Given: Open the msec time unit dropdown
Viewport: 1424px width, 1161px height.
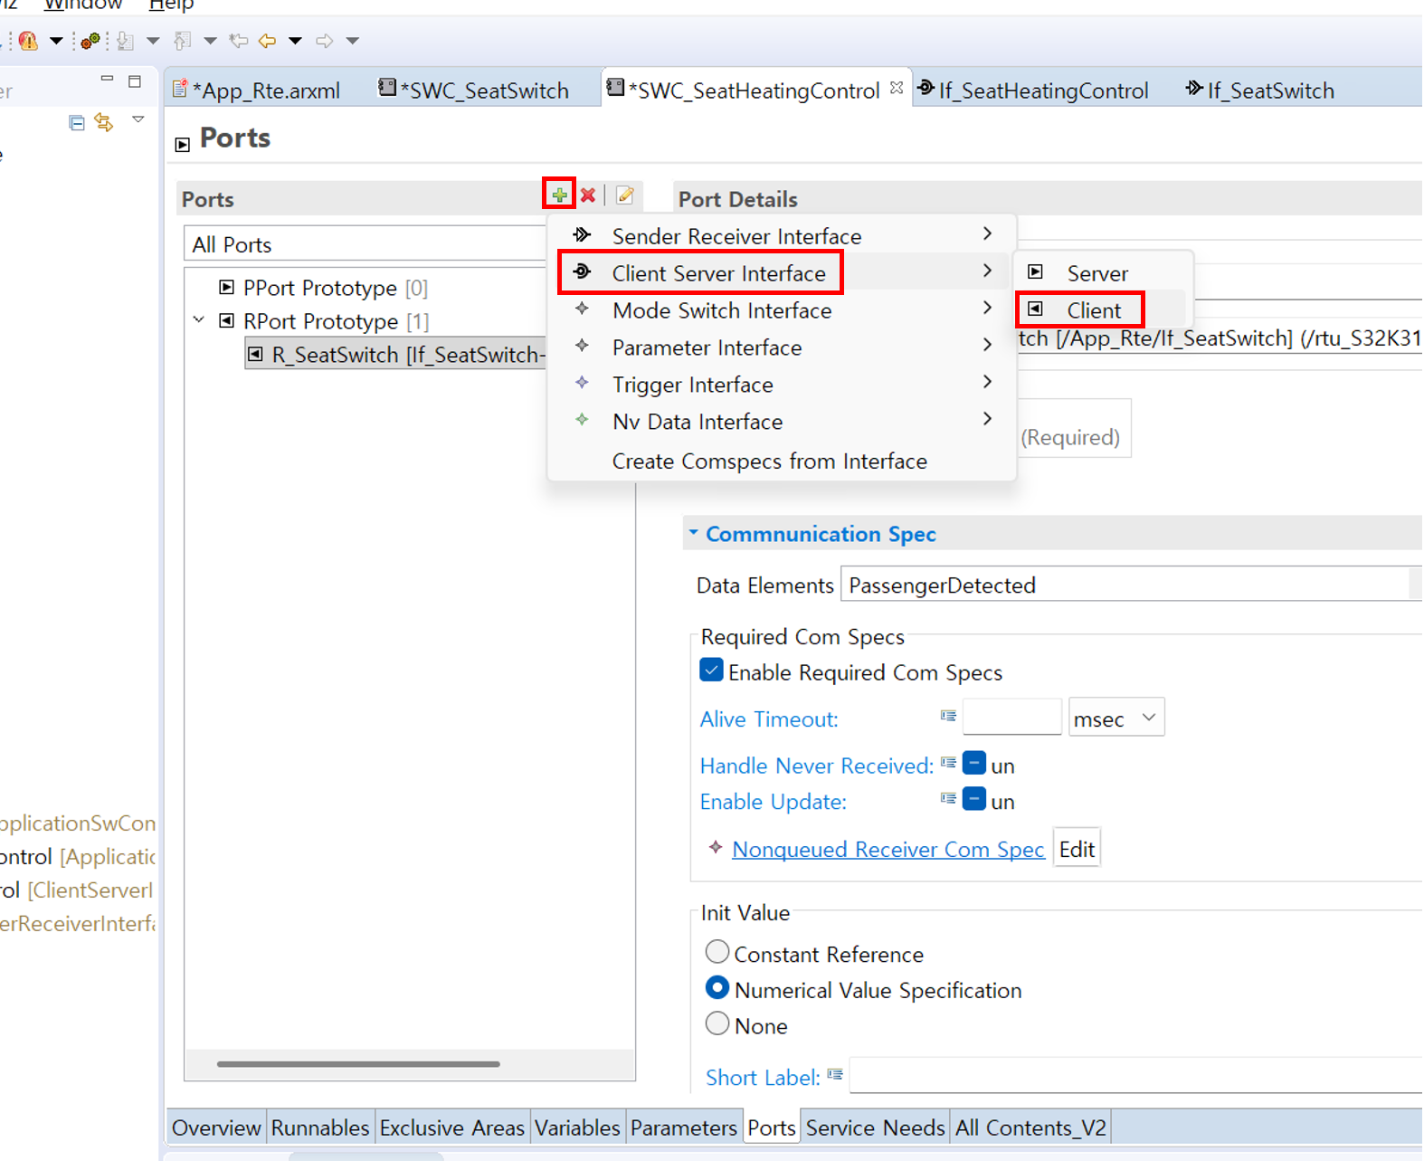Looking at the screenshot, I should [1115, 718].
